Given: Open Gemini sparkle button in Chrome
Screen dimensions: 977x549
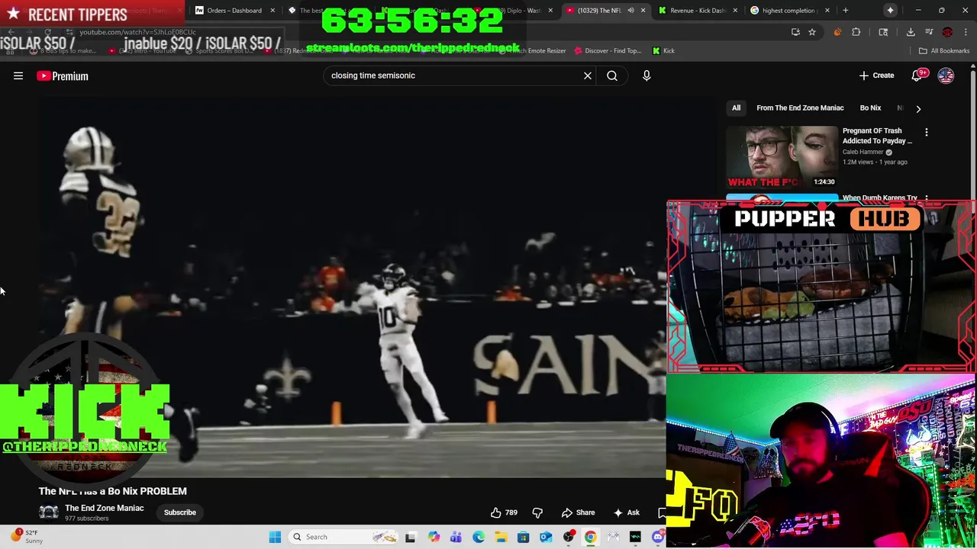Looking at the screenshot, I should tap(890, 11).
